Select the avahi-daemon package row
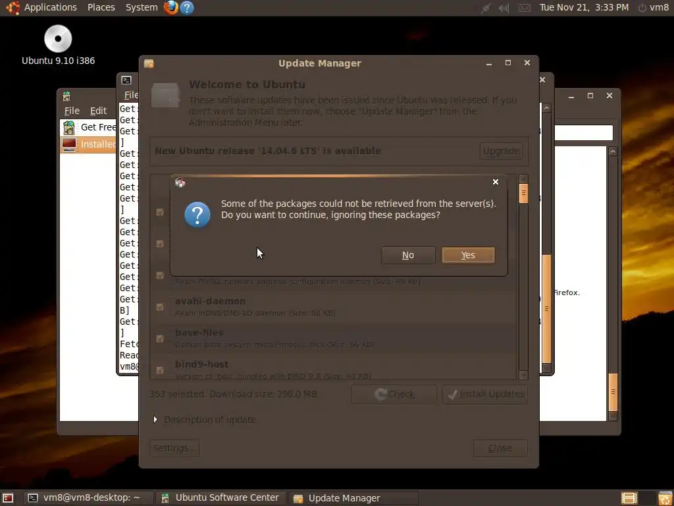The height and width of the screenshot is (506, 674). point(334,307)
